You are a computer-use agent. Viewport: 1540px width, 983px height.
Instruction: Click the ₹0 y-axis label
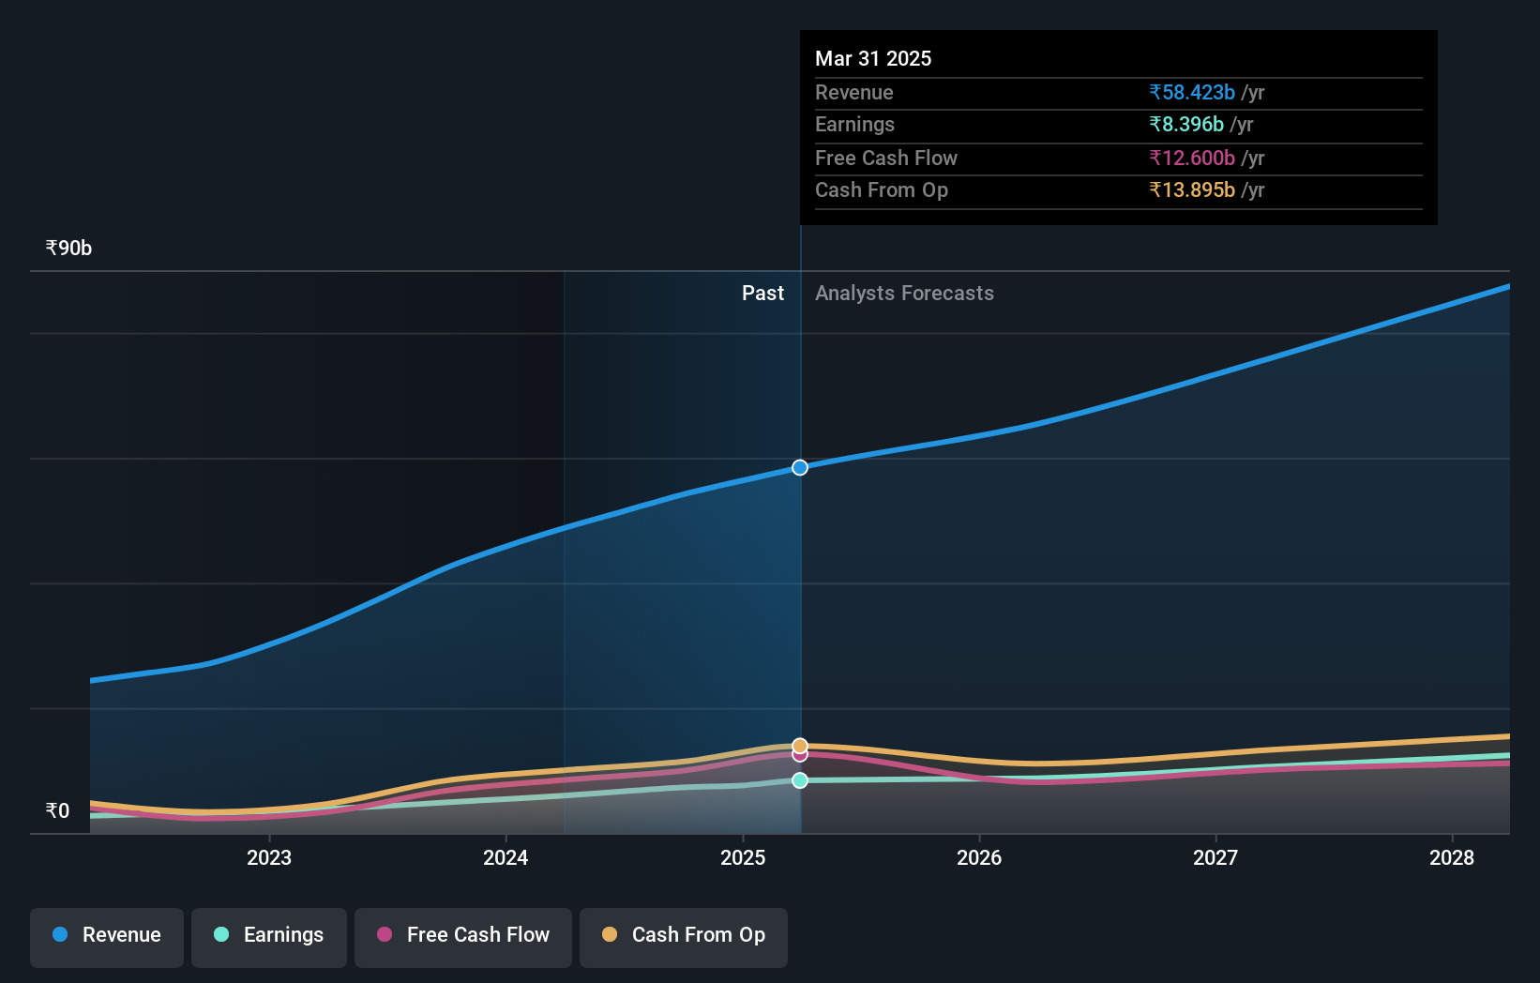tap(57, 810)
